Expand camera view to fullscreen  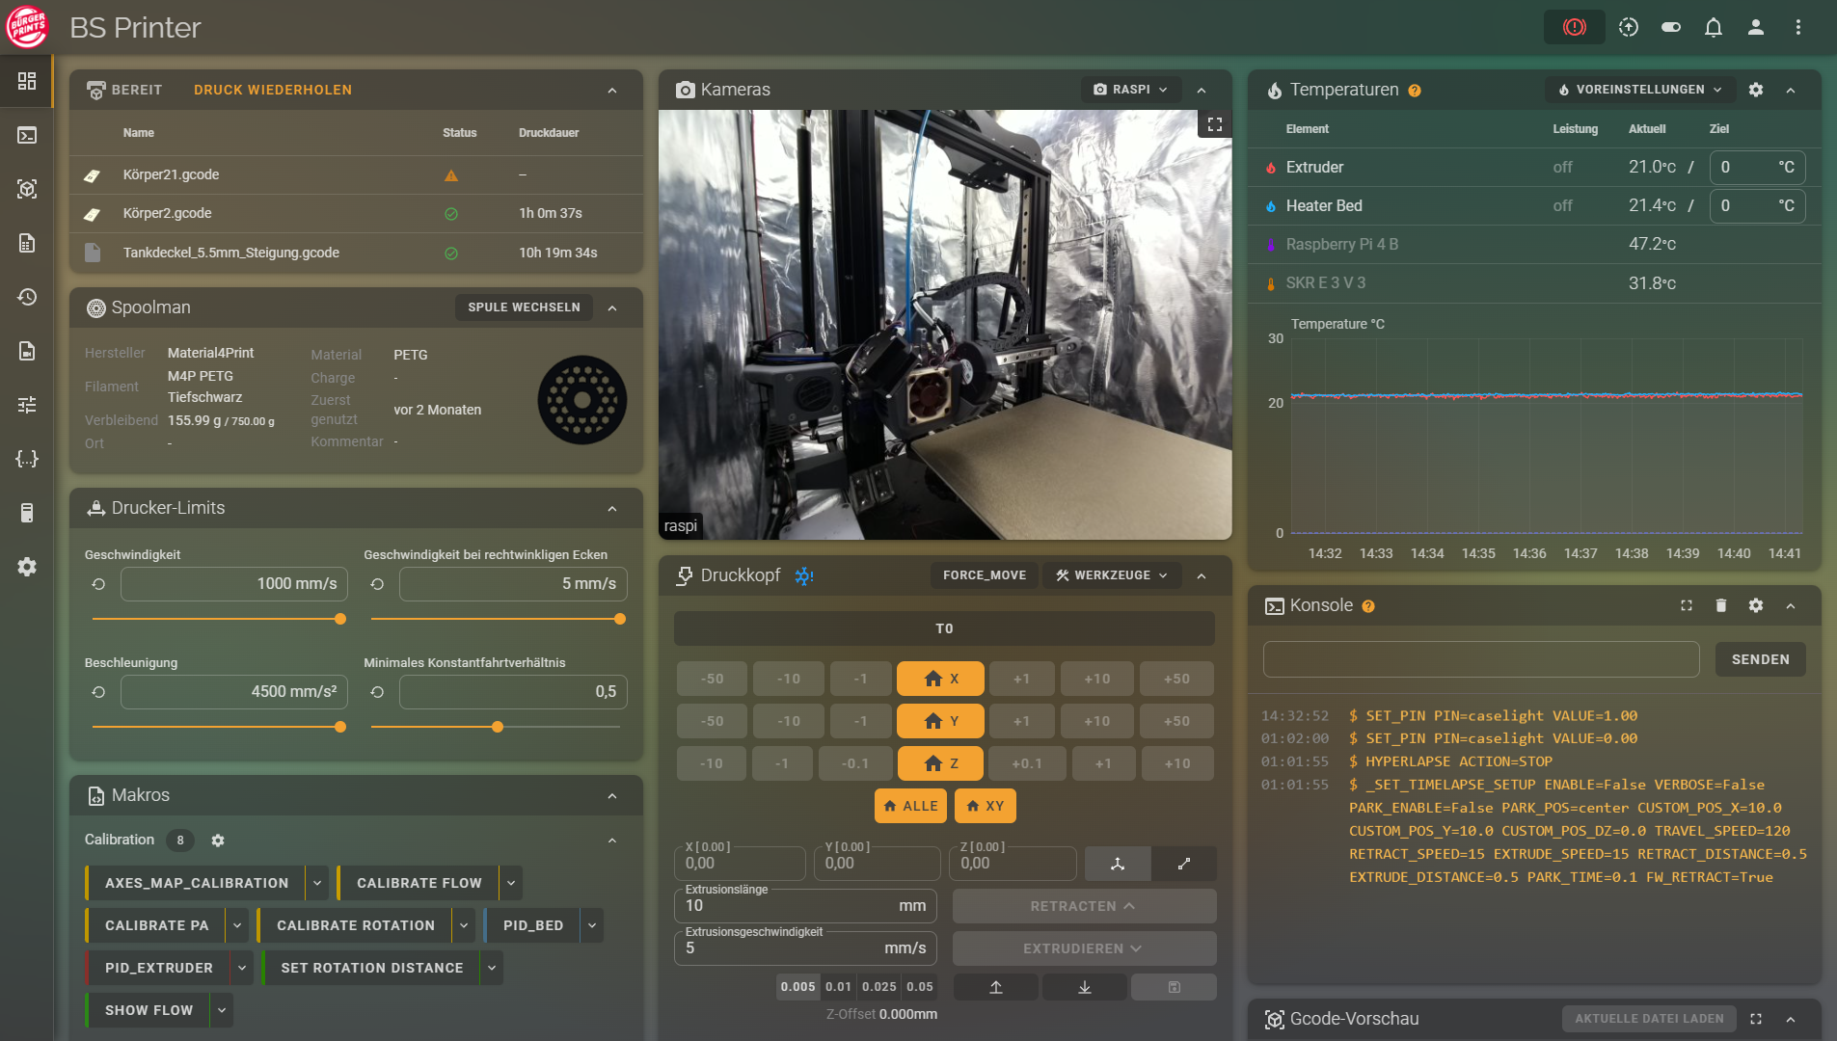point(1214,124)
